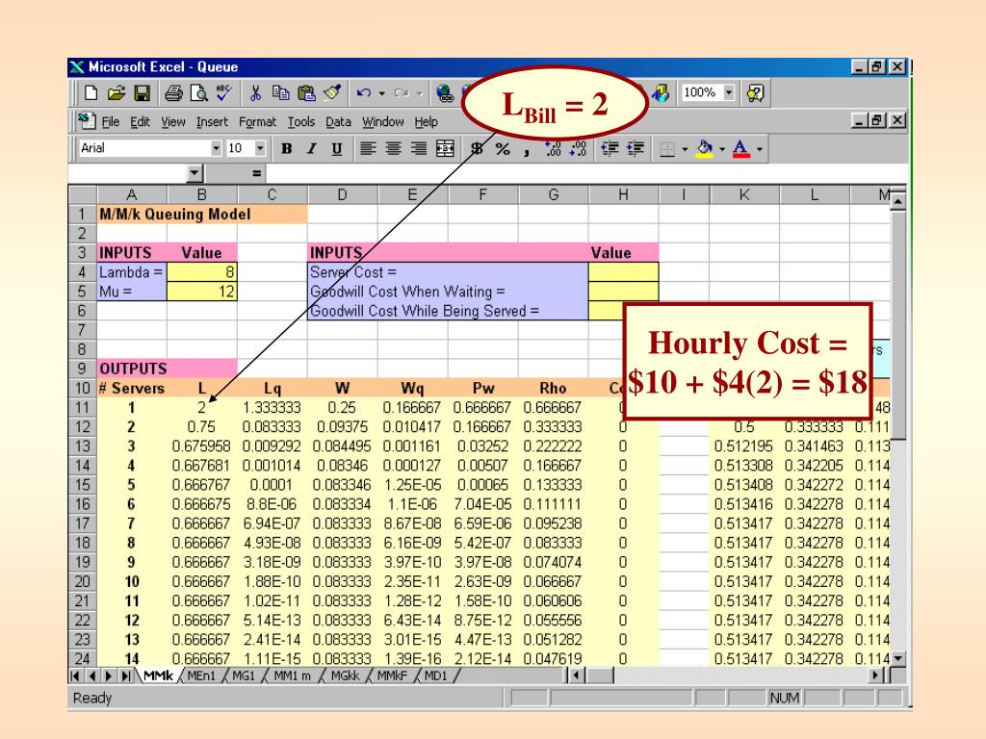Image resolution: width=986 pixels, height=739 pixels.
Task: Click the Merge and Center icon
Action: [x=445, y=149]
